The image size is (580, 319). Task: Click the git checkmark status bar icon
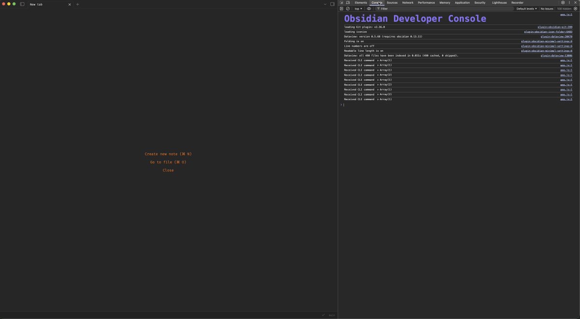(323, 315)
